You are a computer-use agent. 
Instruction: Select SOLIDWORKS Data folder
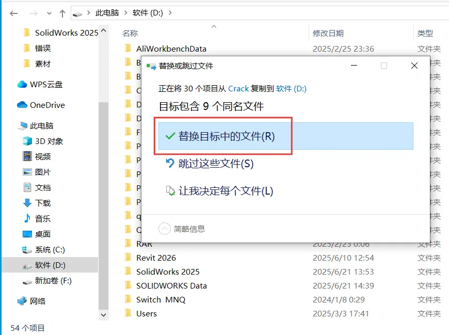click(x=171, y=286)
